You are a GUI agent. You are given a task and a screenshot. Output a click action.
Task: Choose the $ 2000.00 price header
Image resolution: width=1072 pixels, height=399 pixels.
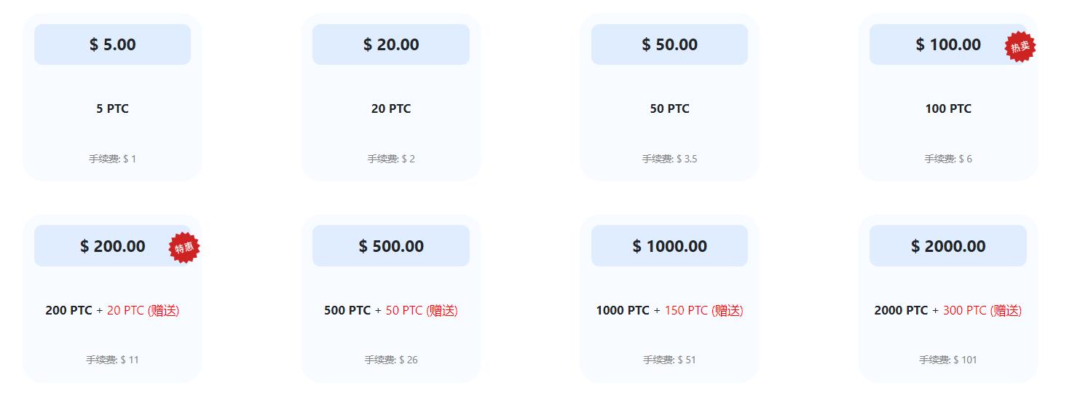[947, 246]
